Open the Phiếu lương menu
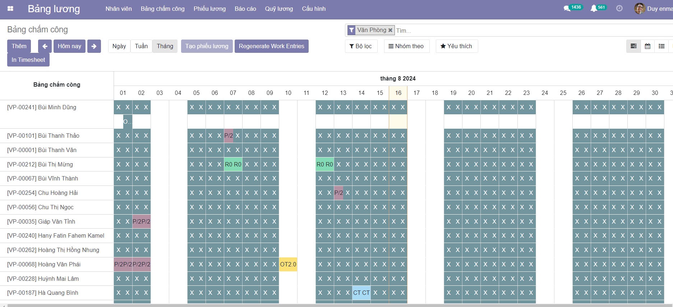673x307 pixels. pos(209,9)
